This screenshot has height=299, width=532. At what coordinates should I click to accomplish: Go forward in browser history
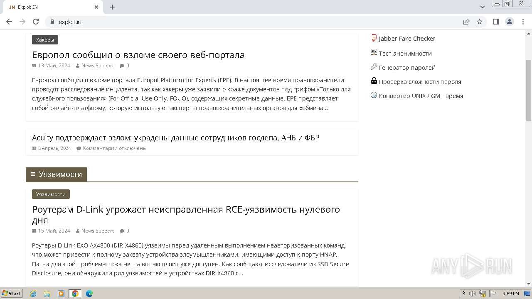(x=22, y=22)
